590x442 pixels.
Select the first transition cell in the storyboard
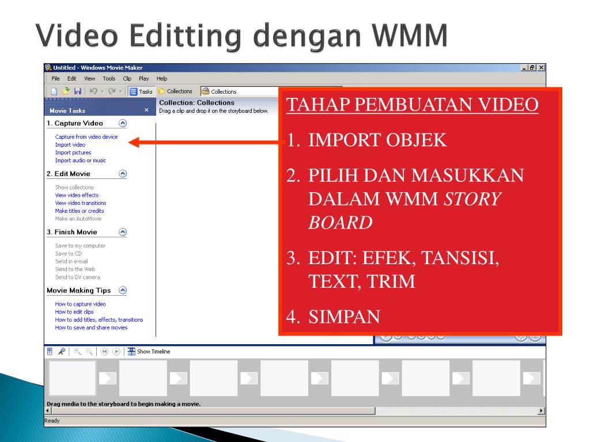click(x=108, y=378)
